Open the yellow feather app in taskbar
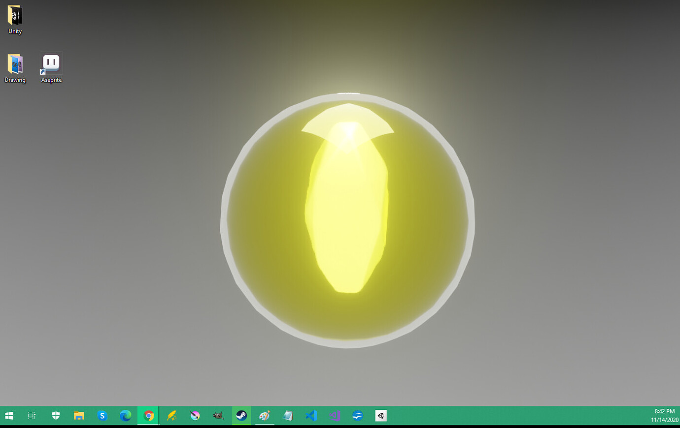 coord(171,416)
